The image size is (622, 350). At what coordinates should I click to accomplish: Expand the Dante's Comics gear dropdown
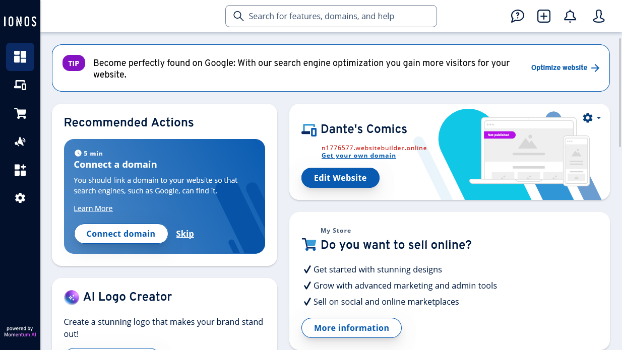click(591, 118)
